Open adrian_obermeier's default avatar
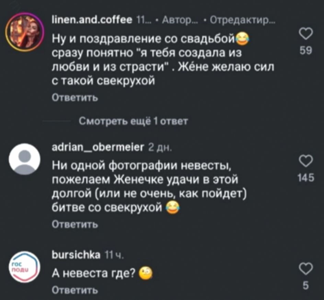The height and width of the screenshot is (300, 324). [x=25, y=159]
